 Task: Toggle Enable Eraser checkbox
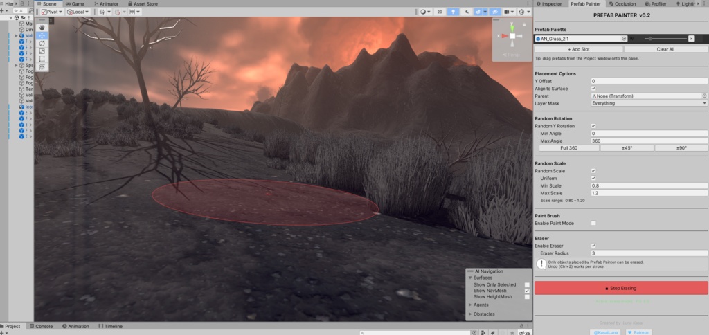[x=593, y=246]
